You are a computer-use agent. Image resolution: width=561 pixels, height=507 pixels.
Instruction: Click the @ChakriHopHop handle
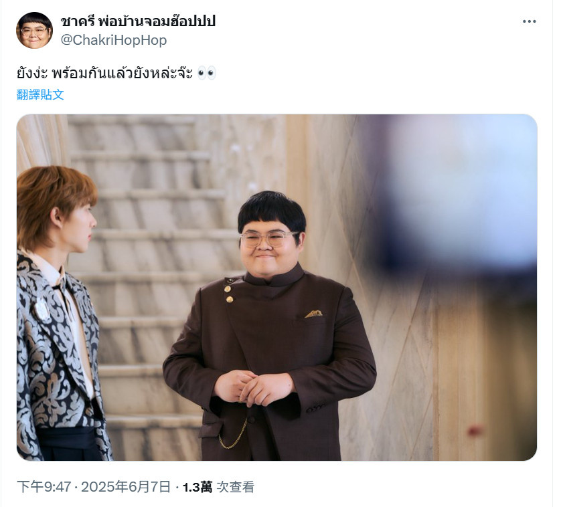coord(114,40)
